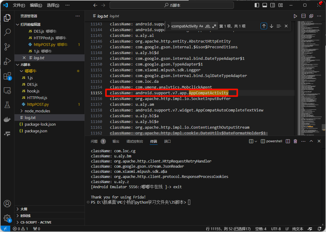
Task: Open the 文件(F) menu
Action: pos(19,5)
